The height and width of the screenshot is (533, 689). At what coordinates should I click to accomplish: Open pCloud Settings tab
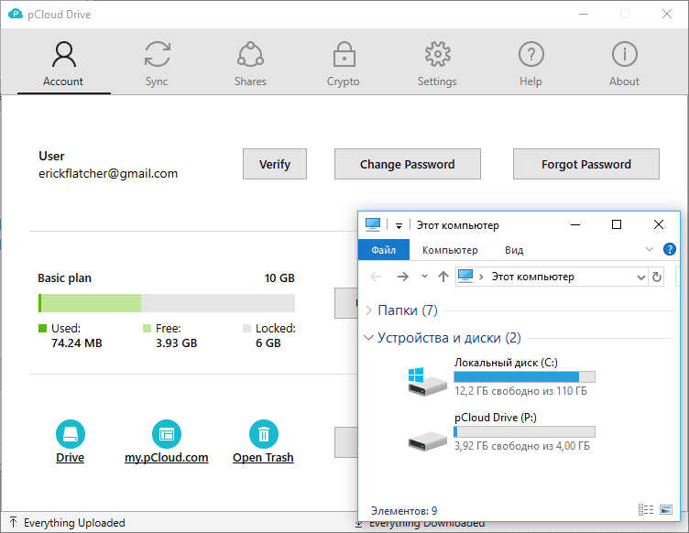(x=437, y=64)
